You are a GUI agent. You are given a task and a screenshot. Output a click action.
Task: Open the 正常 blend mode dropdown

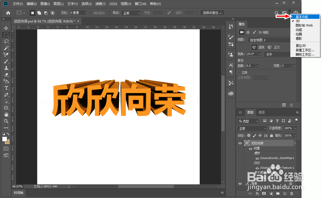click(x=252, y=128)
